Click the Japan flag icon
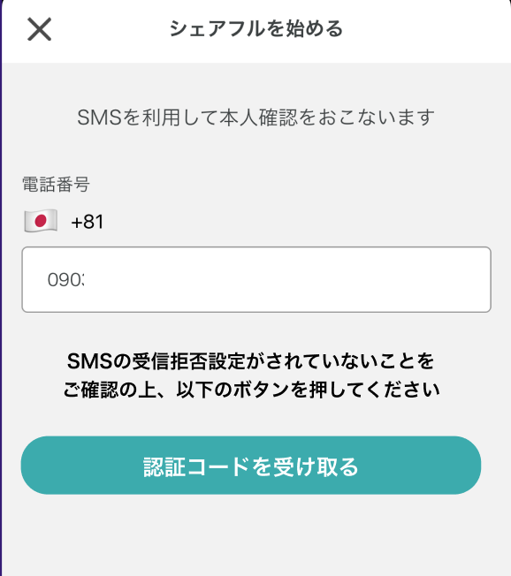 41,221
